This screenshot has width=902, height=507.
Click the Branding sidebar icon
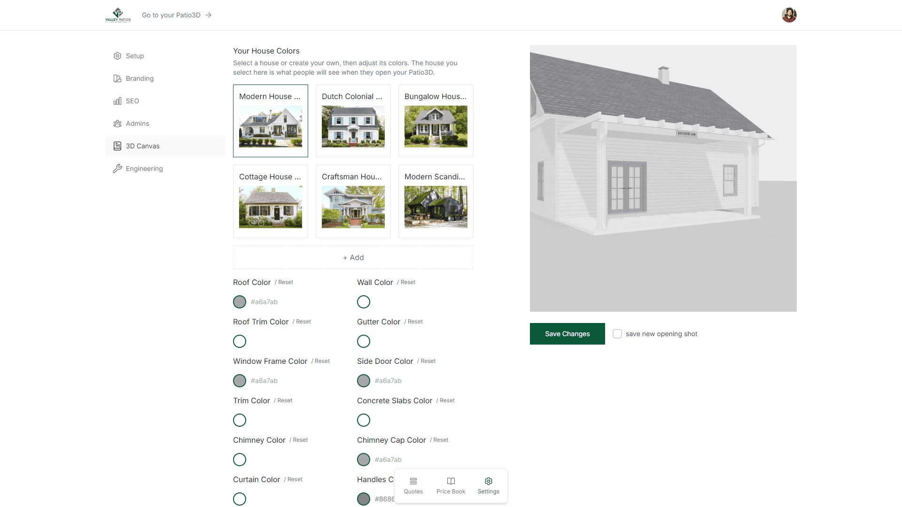(x=117, y=78)
